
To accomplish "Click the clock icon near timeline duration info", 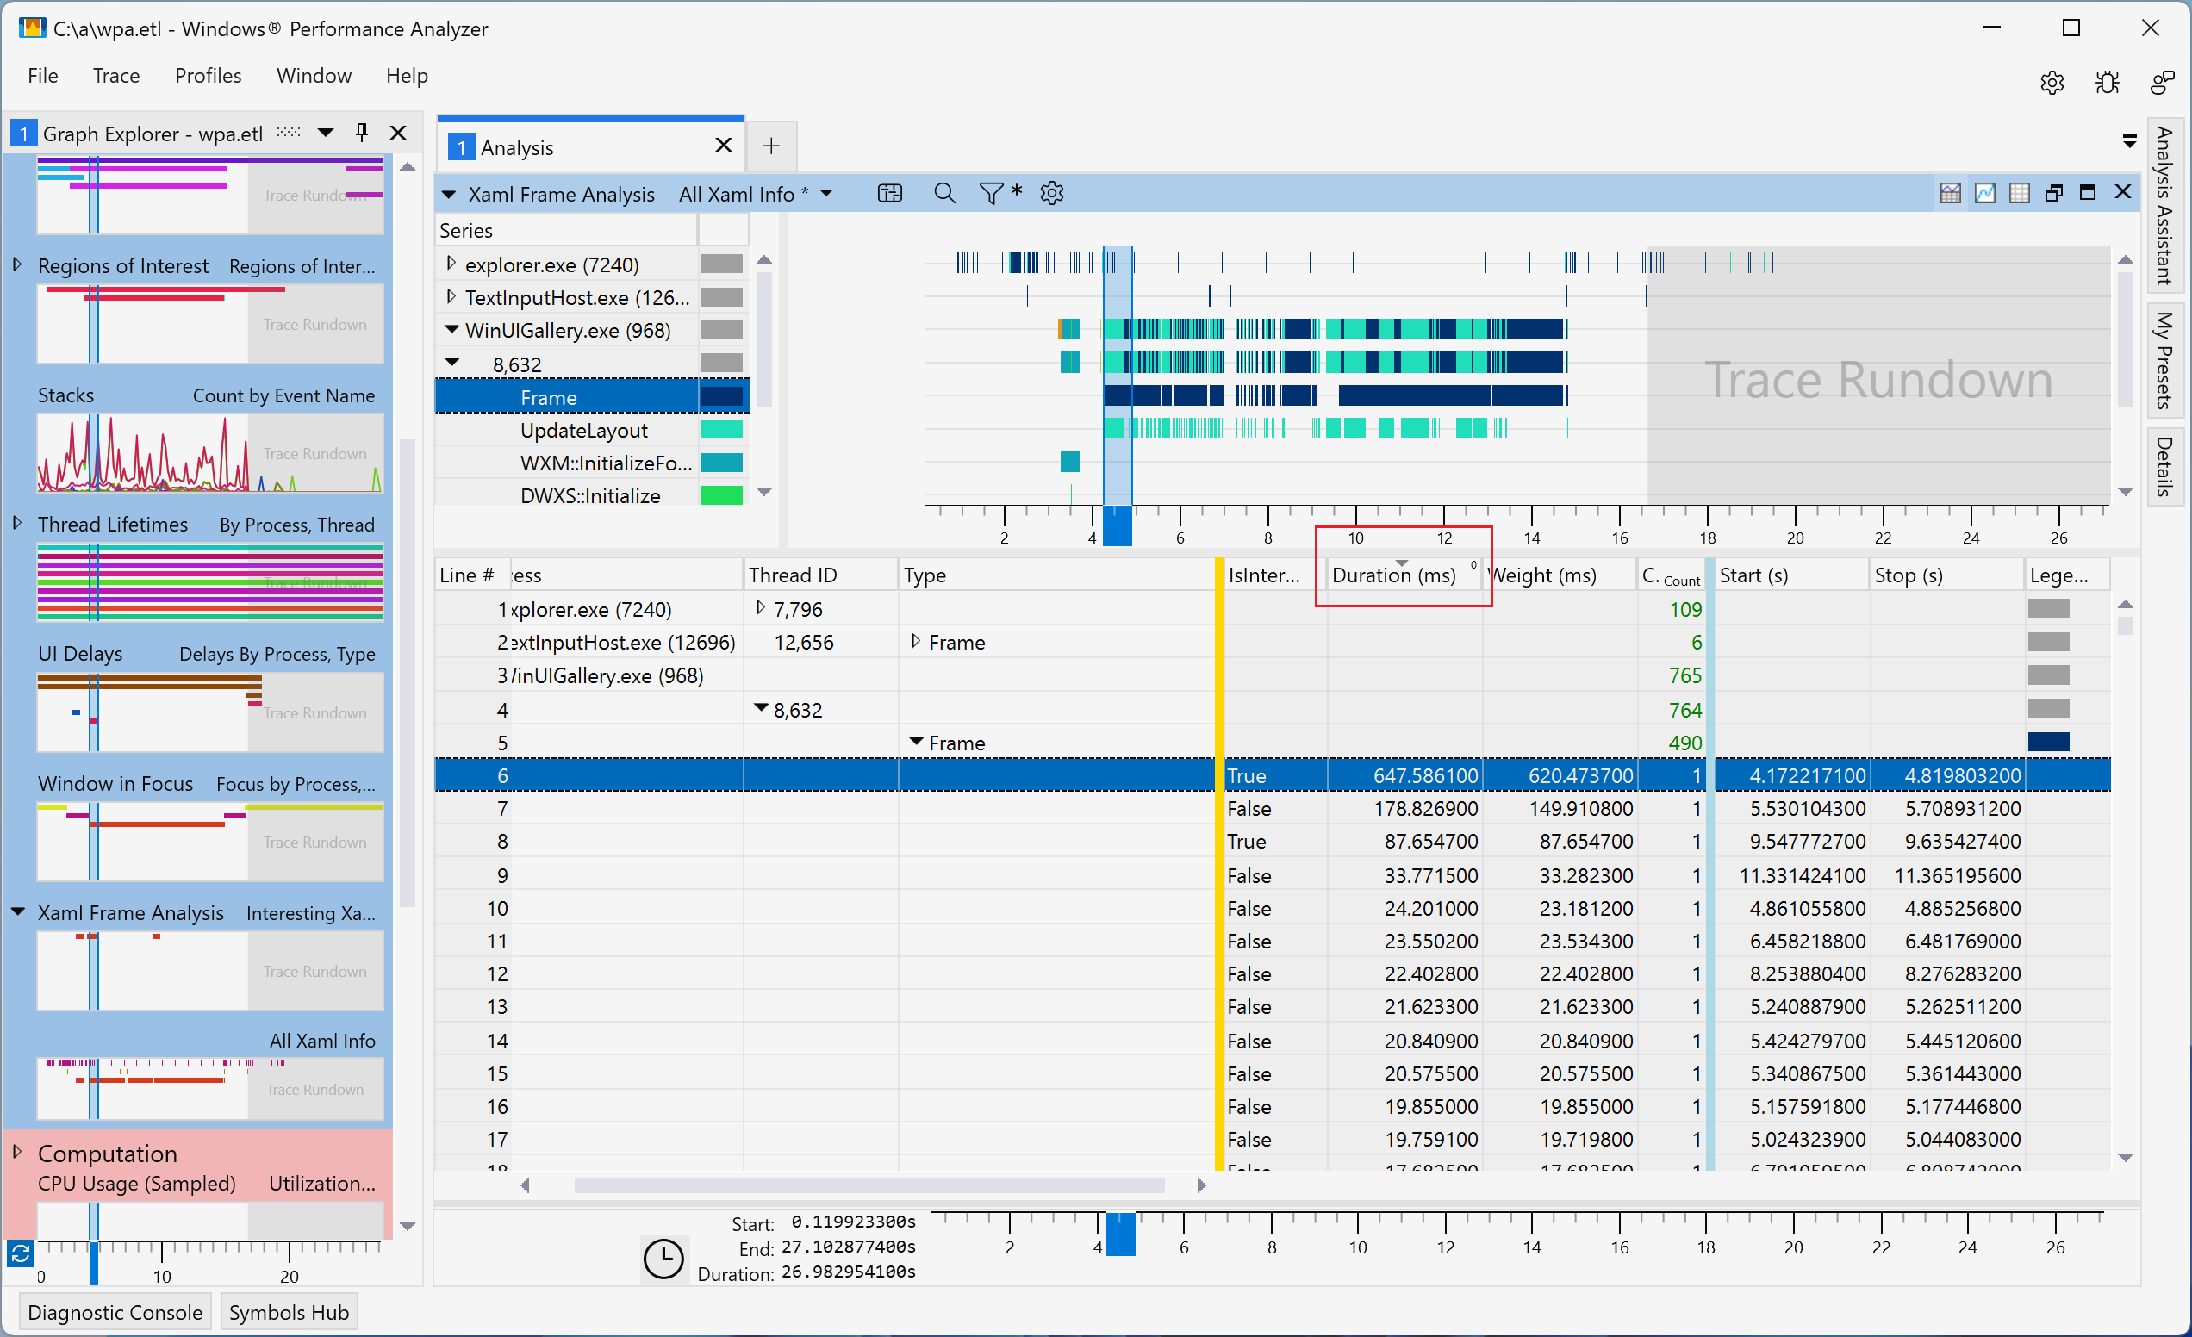I will tap(663, 1259).
